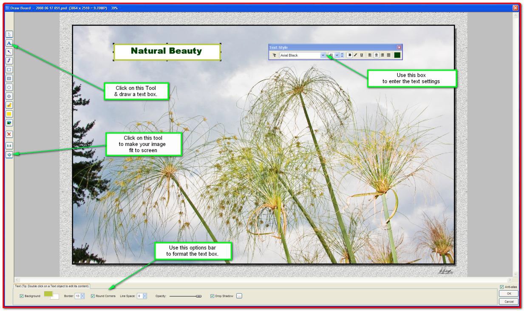Click the Cancel button

[509, 302]
